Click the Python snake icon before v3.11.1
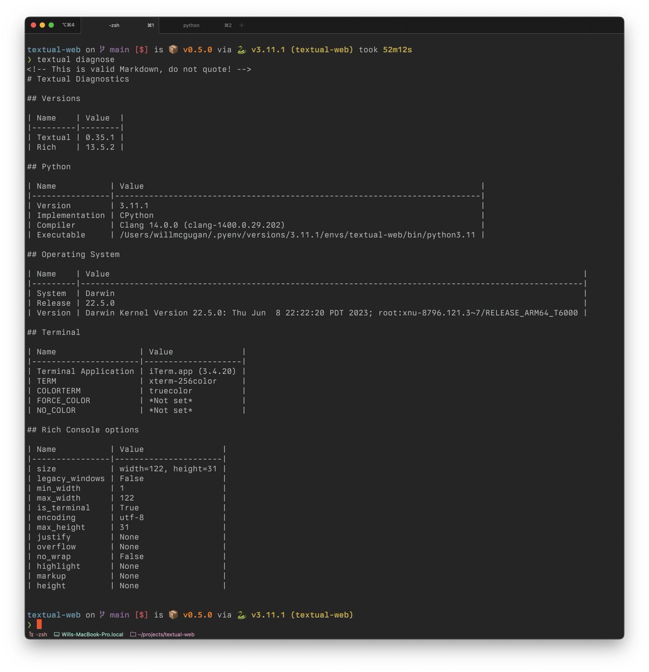Screen dimensions: 649x672 pos(241,49)
